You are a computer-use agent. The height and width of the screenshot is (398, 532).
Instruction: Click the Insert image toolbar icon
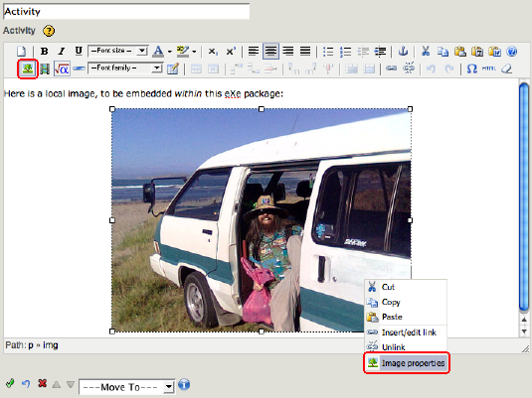coord(28,68)
